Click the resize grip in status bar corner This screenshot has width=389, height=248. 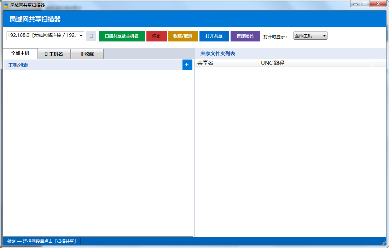click(383, 242)
